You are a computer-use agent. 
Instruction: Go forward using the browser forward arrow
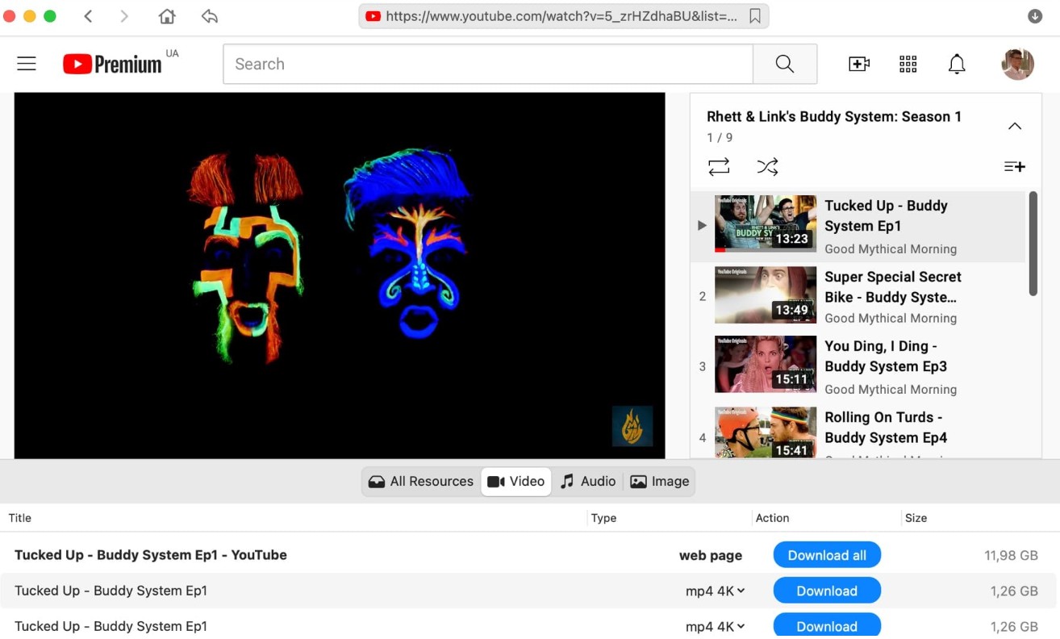tap(124, 16)
